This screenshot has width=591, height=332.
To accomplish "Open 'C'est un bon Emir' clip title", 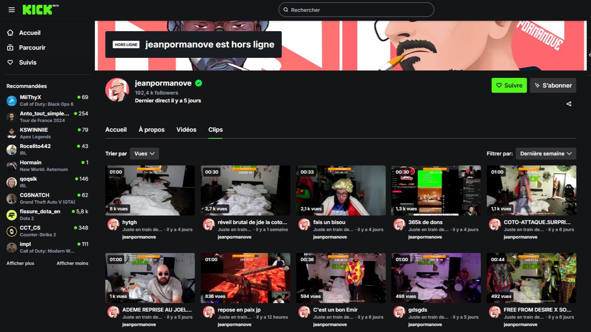I will coord(335,310).
